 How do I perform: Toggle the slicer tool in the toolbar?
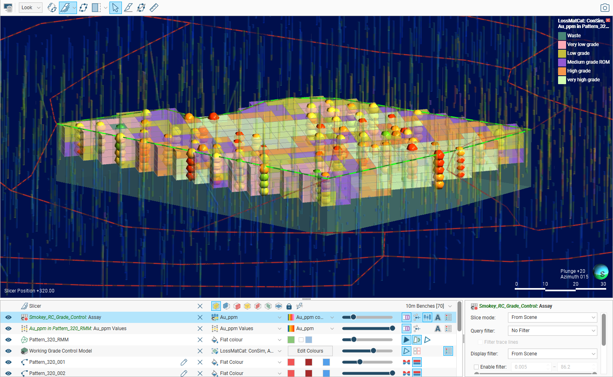click(x=65, y=8)
